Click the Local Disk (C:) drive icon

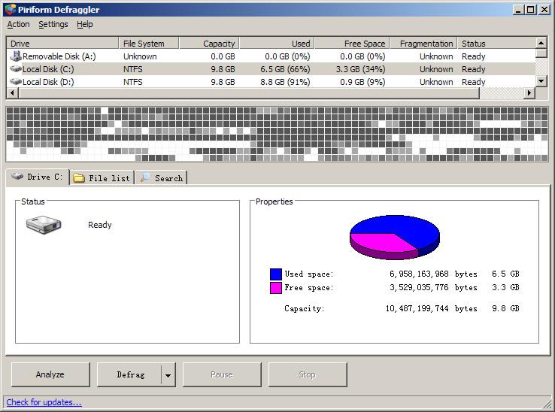tap(16, 69)
